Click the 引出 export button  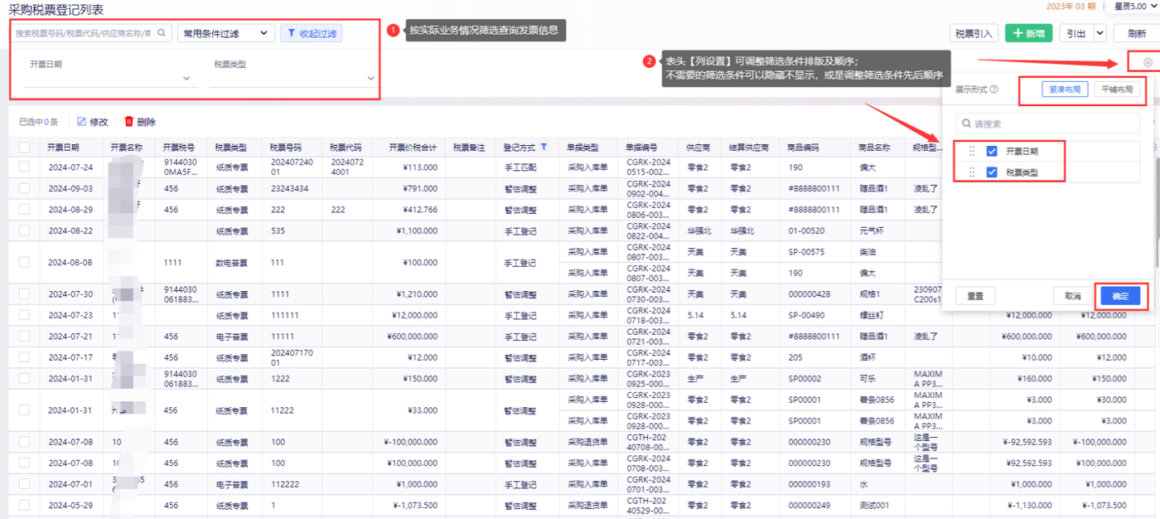[x=1075, y=33]
